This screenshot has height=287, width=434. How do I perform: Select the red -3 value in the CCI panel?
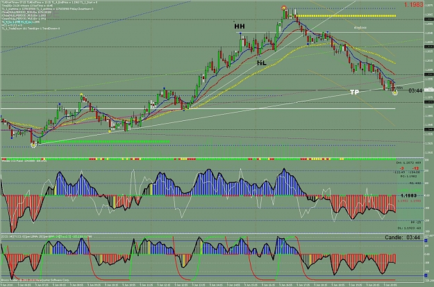401,168
